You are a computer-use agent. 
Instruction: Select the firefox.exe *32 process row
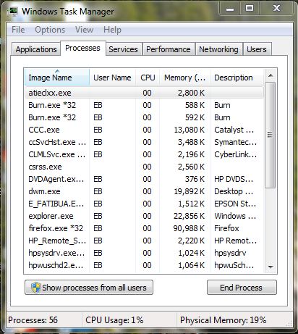point(144,228)
